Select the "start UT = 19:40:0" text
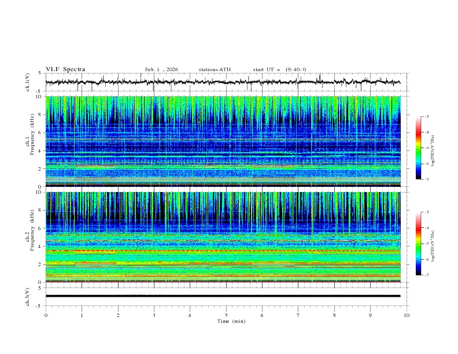The width and height of the screenshot is (458, 354). point(279,69)
